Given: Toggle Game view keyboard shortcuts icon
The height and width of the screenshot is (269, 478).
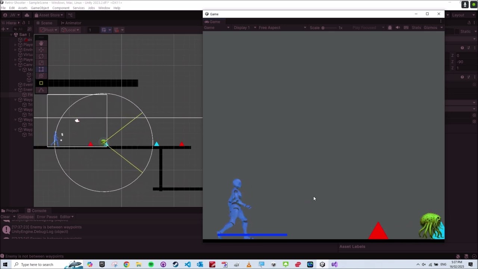Looking at the screenshot, I should click(x=406, y=28).
